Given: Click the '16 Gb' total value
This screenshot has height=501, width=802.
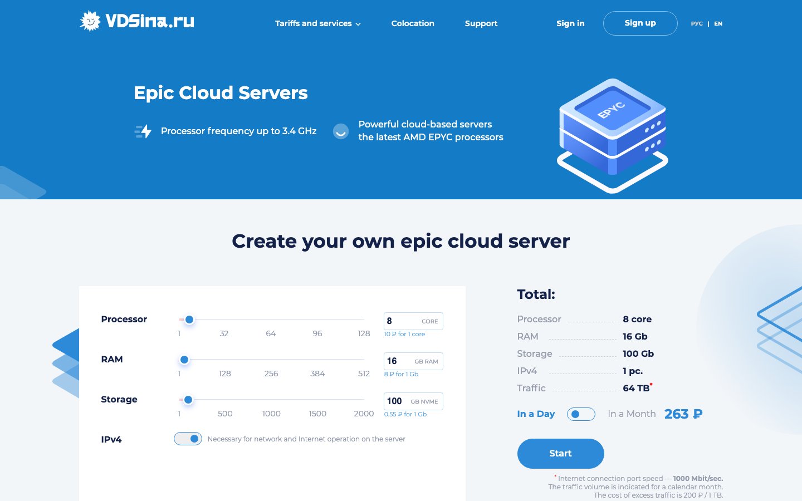Looking at the screenshot, I should click(635, 336).
